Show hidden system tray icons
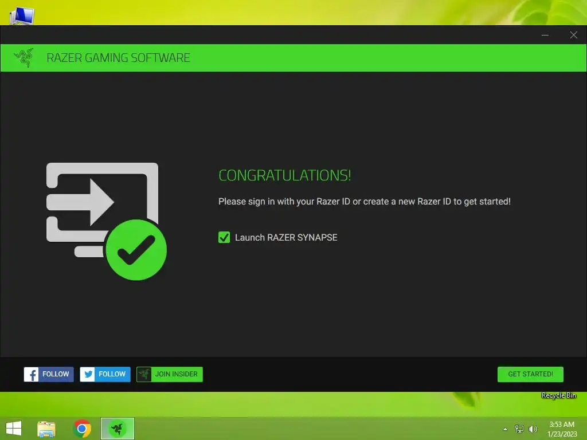The width and height of the screenshot is (587, 440). 506,429
